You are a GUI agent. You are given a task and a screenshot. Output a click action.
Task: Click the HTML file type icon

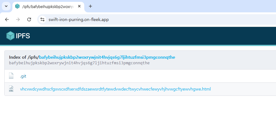(11, 89)
